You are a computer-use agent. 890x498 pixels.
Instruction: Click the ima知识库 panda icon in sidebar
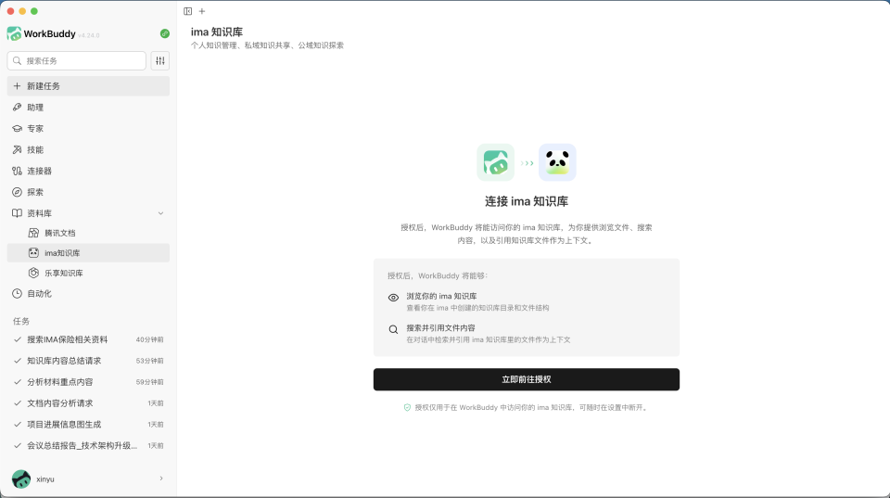[33, 252]
